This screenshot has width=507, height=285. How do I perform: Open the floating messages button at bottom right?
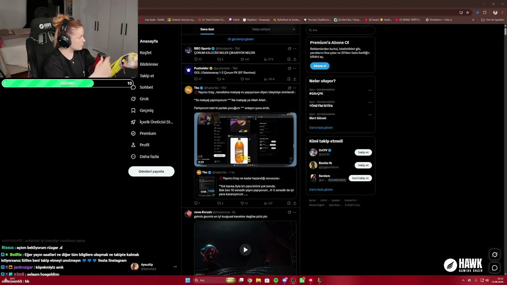pos(495,268)
